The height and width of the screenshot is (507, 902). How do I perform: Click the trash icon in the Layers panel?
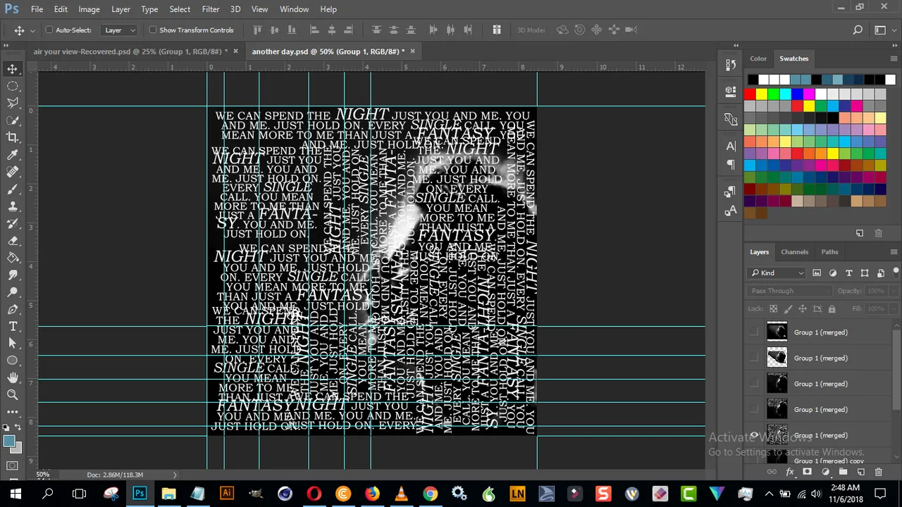click(x=878, y=472)
